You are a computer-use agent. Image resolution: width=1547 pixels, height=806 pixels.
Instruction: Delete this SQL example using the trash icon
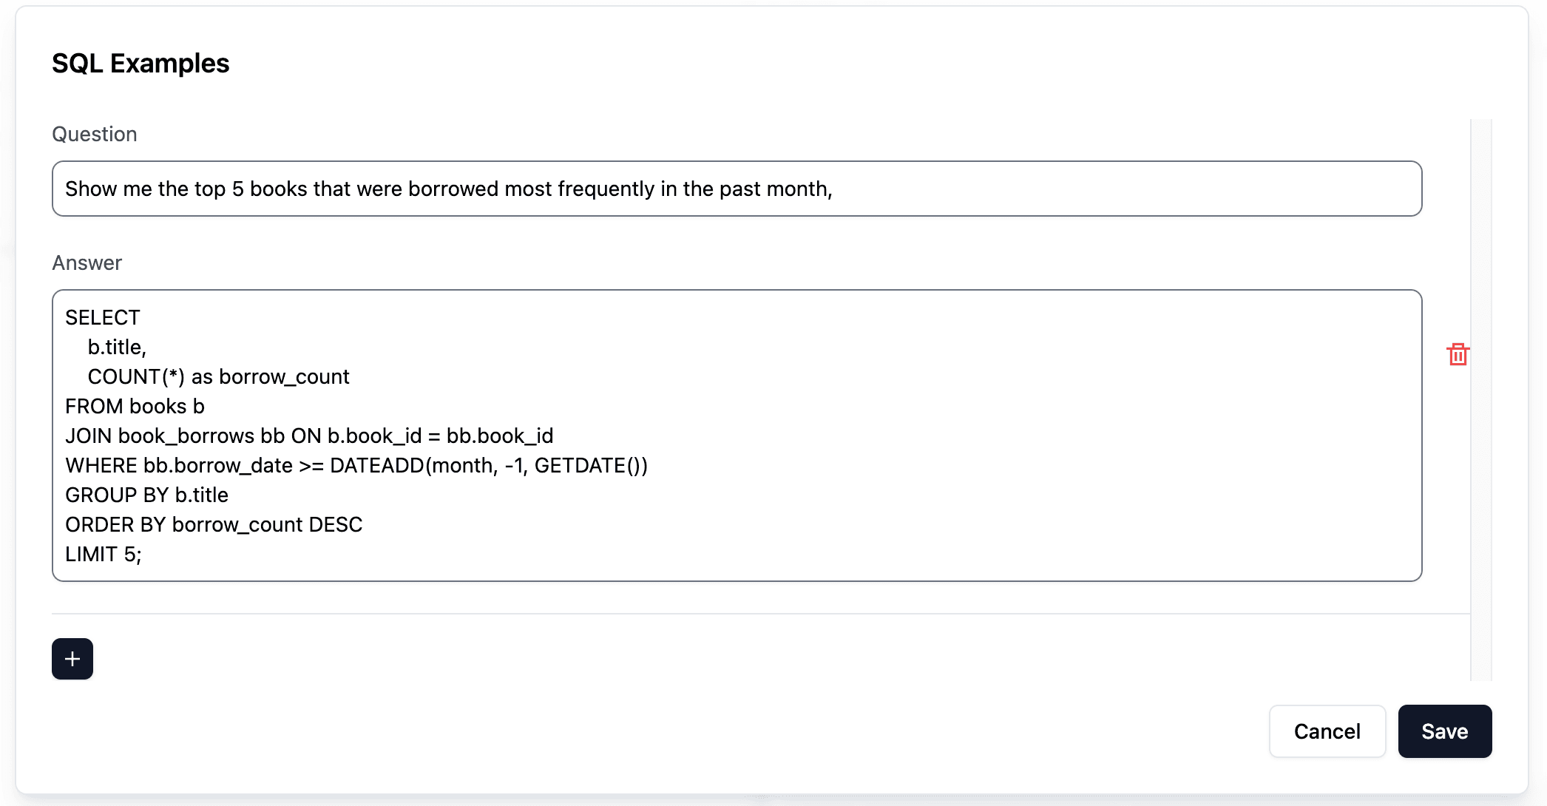click(1458, 355)
